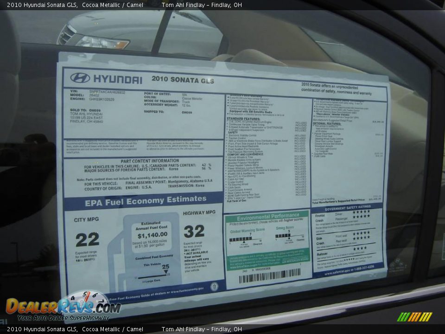Image resolution: width=445 pixels, height=334 pixels.
Task: Click the top caption '2010 Hyundai Sonata GLS,'
Action: click(x=43, y=5)
